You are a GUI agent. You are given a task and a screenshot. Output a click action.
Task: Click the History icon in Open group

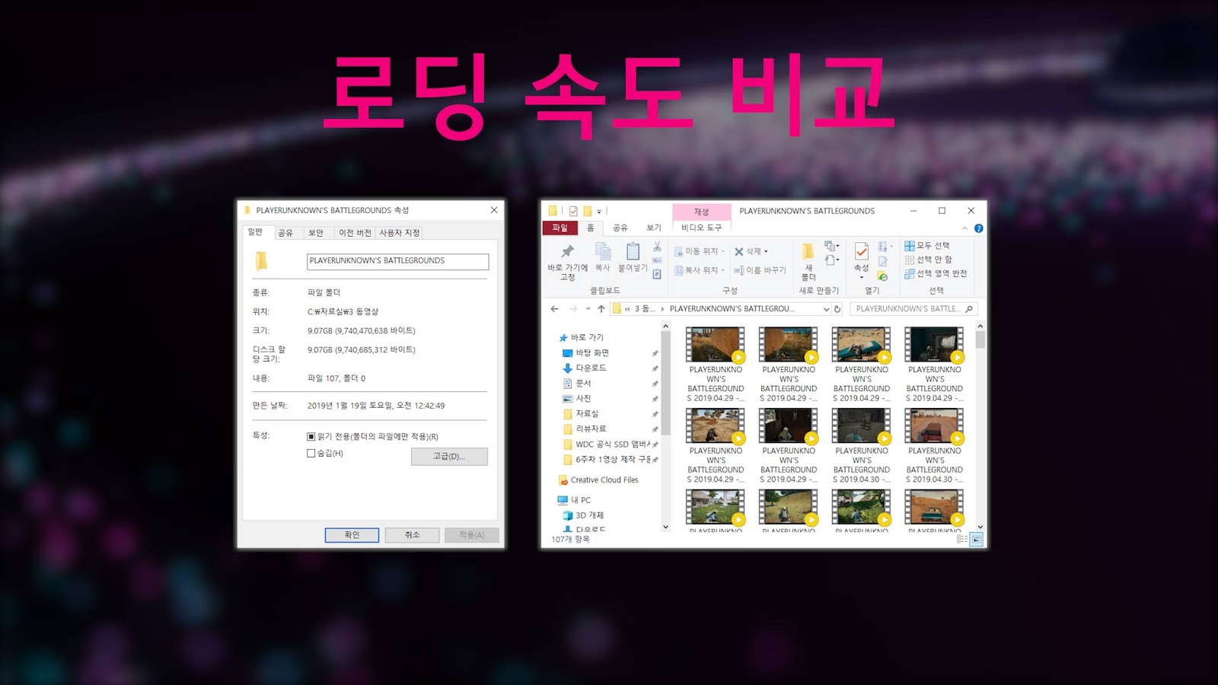pyautogui.click(x=882, y=276)
